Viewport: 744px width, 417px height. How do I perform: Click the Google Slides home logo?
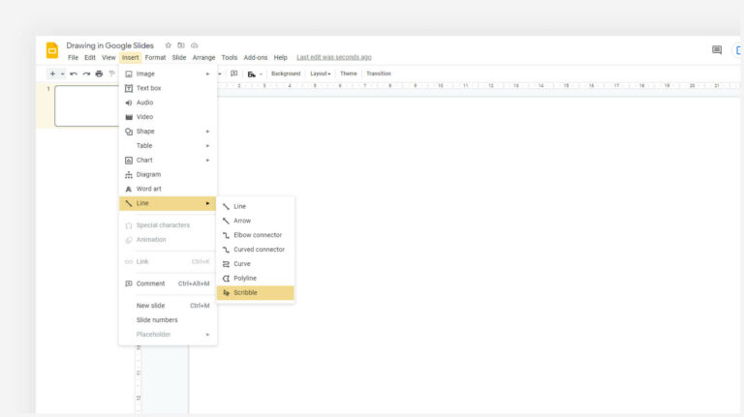52,50
